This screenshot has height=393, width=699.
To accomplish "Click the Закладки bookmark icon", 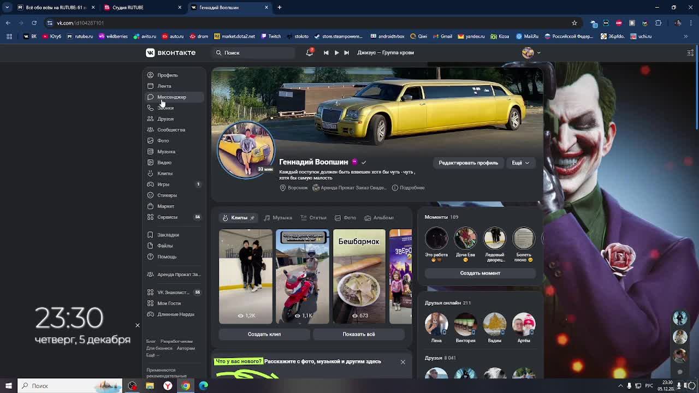I will tap(151, 235).
